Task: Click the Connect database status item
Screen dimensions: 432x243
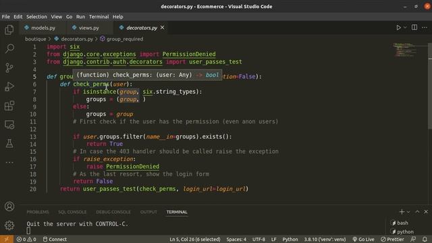Action: 55,239
